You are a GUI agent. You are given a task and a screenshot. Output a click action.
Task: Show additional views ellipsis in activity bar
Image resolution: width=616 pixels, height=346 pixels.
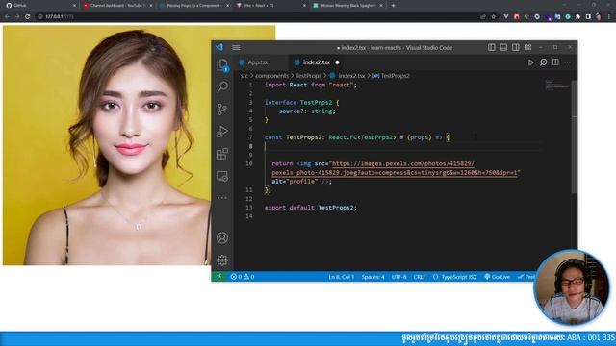[222, 198]
